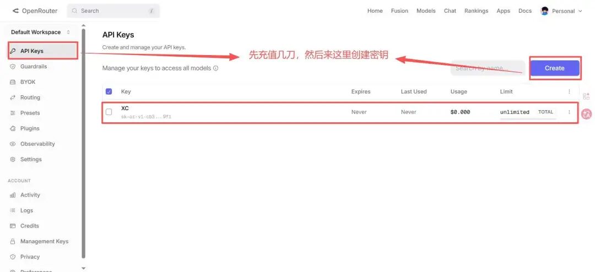Click the OpenRouter logo icon
Viewport: 595px width, 272px height.
pos(15,11)
